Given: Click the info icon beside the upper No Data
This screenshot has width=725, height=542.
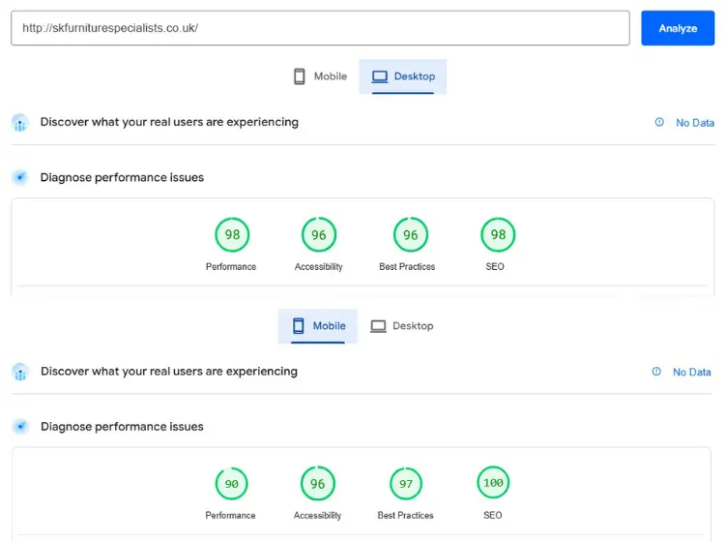Looking at the screenshot, I should click(659, 123).
